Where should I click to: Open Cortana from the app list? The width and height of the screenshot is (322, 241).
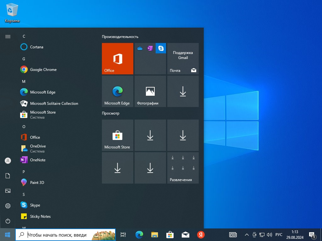point(36,47)
